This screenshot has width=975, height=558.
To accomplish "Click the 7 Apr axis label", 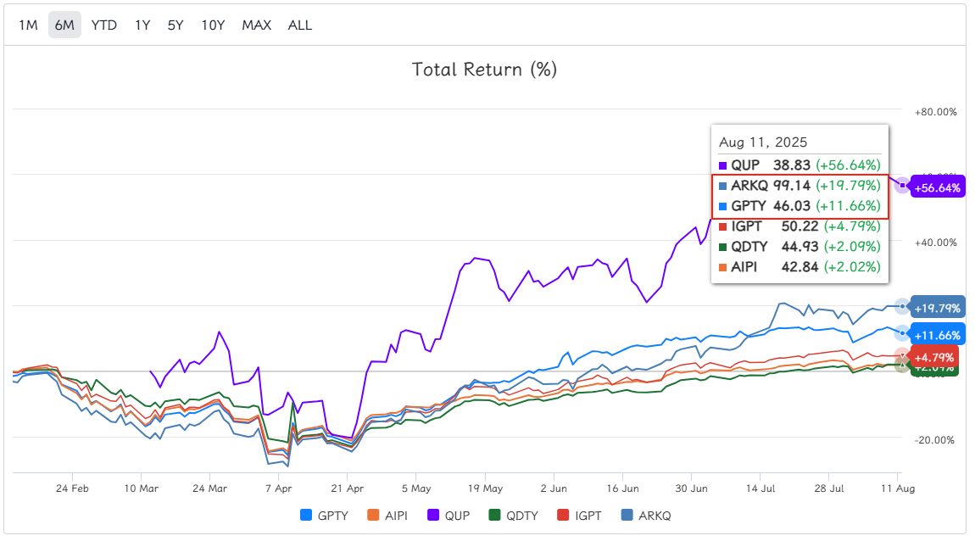I will click(279, 488).
